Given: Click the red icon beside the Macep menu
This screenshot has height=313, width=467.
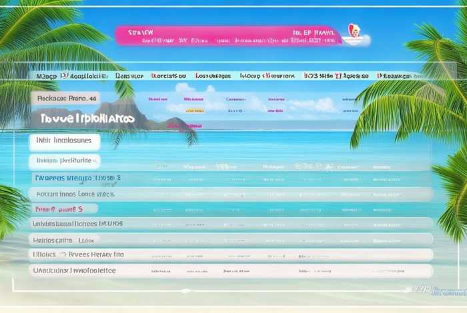Looking at the screenshot, I should click(65, 77).
